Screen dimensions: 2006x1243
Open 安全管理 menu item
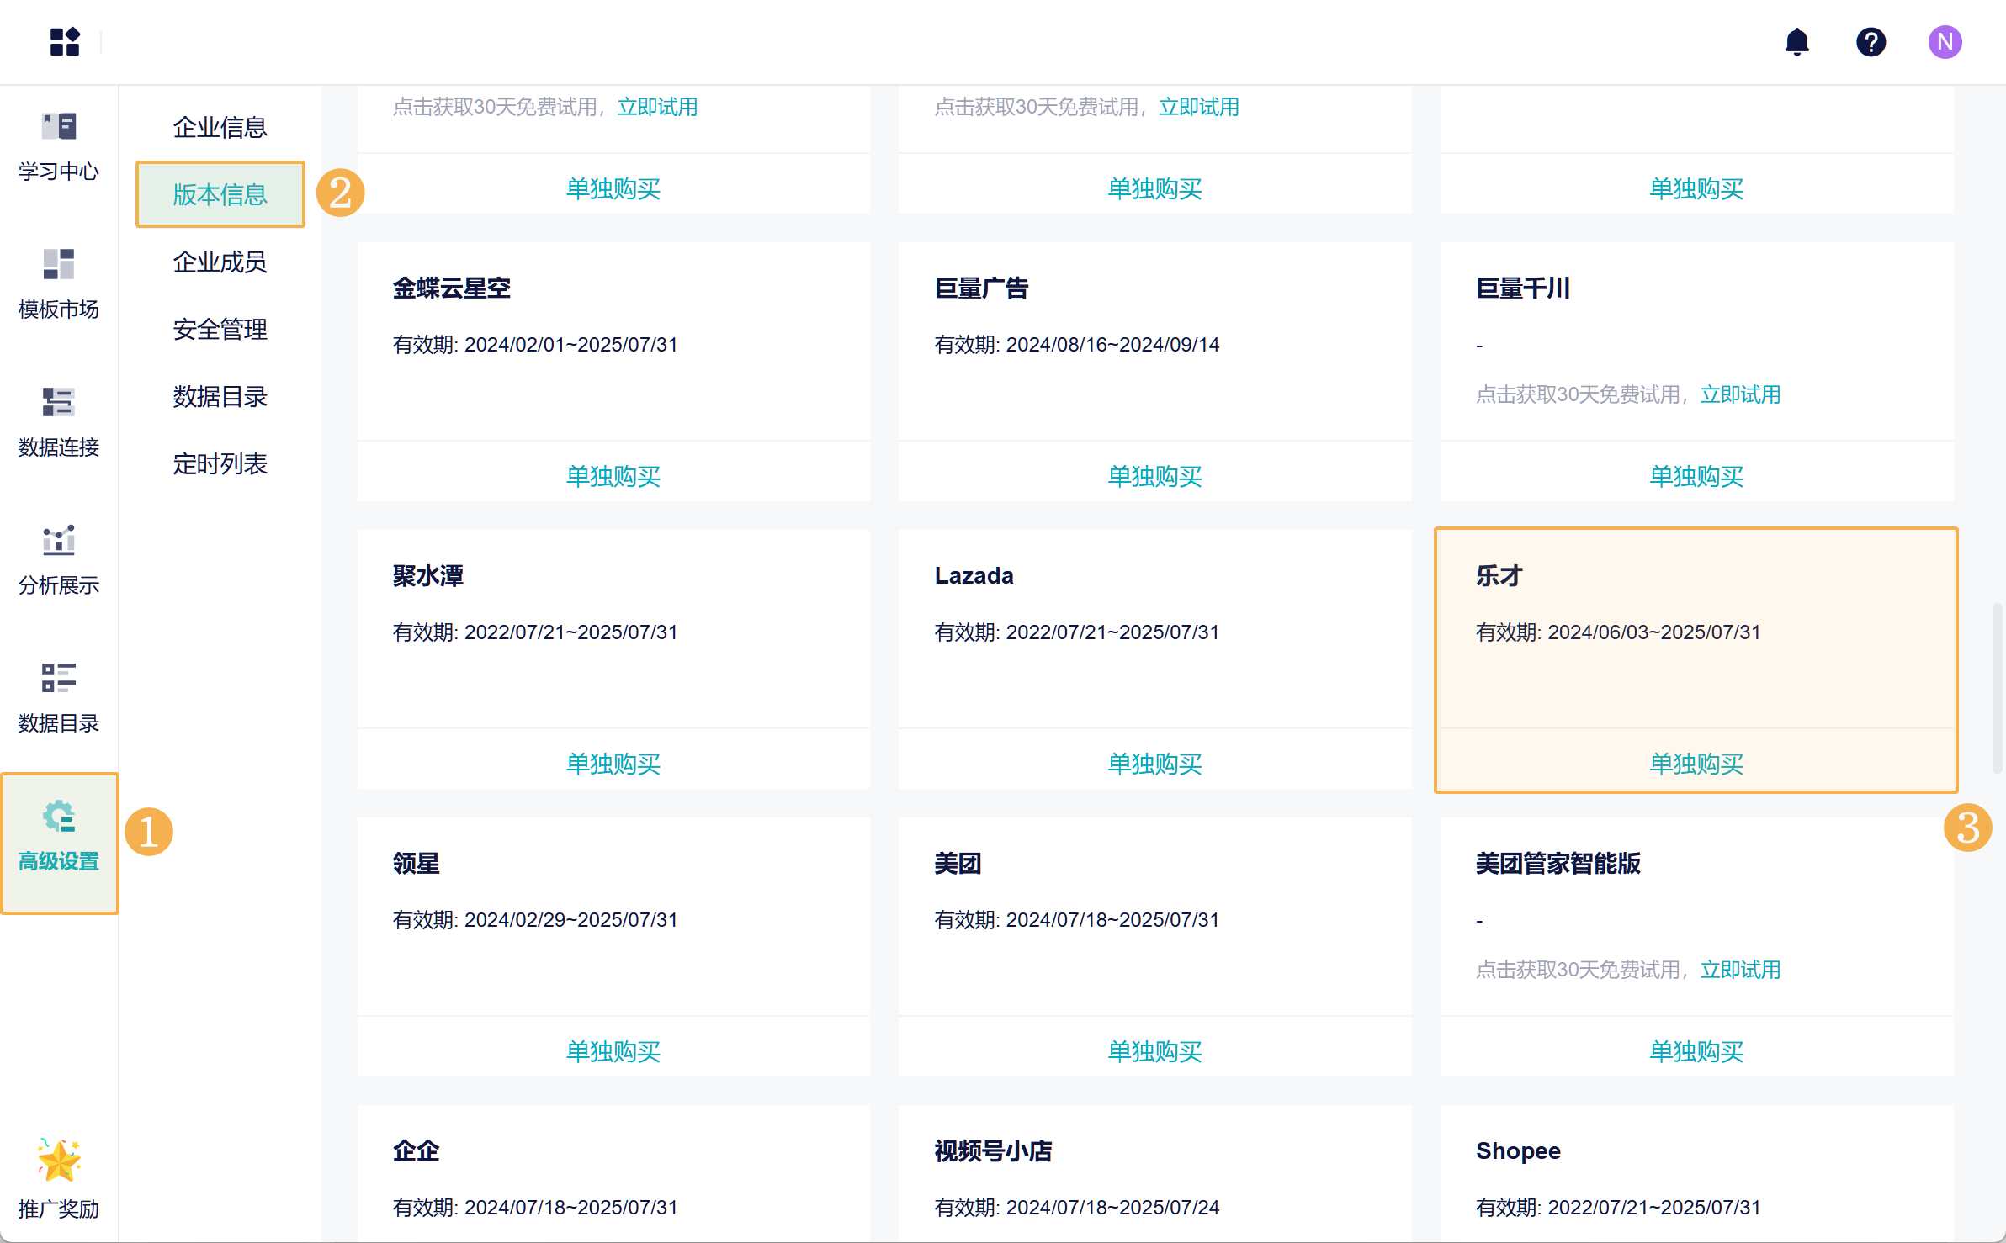coord(220,329)
